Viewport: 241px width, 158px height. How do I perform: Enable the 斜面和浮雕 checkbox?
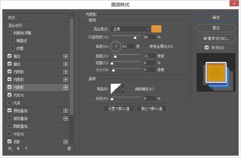(10, 33)
